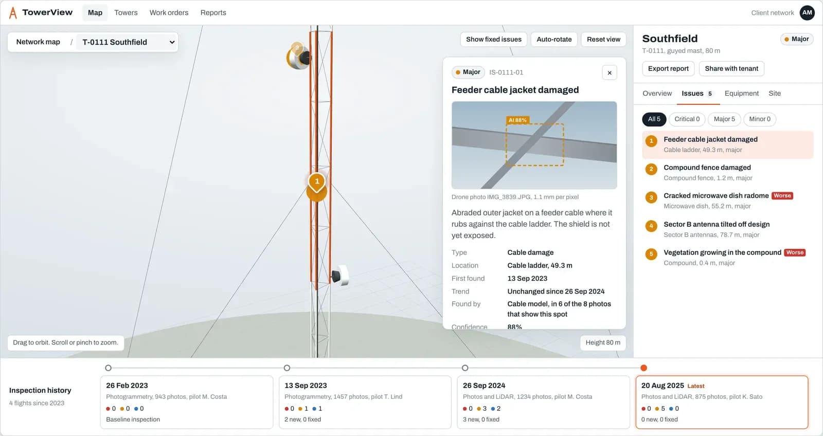The image size is (823, 436).
Task: Open Work orders in top navigation
Action: click(169, 12)
